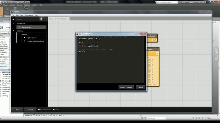Open the Revit help question mark icon
This screenshot has width=220, height=123.
[203, 2]
